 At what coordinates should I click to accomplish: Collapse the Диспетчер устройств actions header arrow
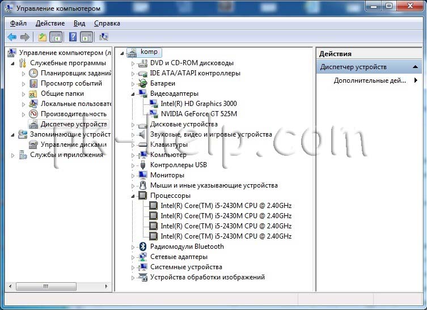(415, 67)
